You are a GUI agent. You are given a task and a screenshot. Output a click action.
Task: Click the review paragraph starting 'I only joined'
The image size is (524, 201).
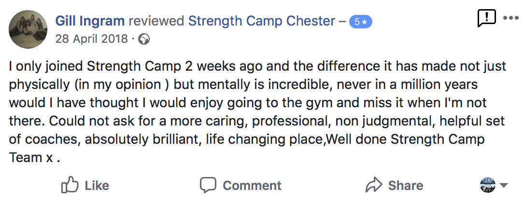click(257, 112)
